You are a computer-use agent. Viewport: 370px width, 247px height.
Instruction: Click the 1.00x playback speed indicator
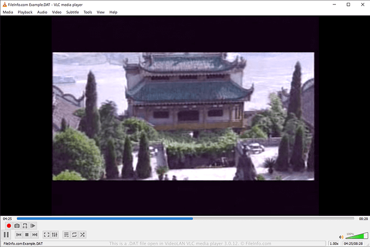coord(334,244)
